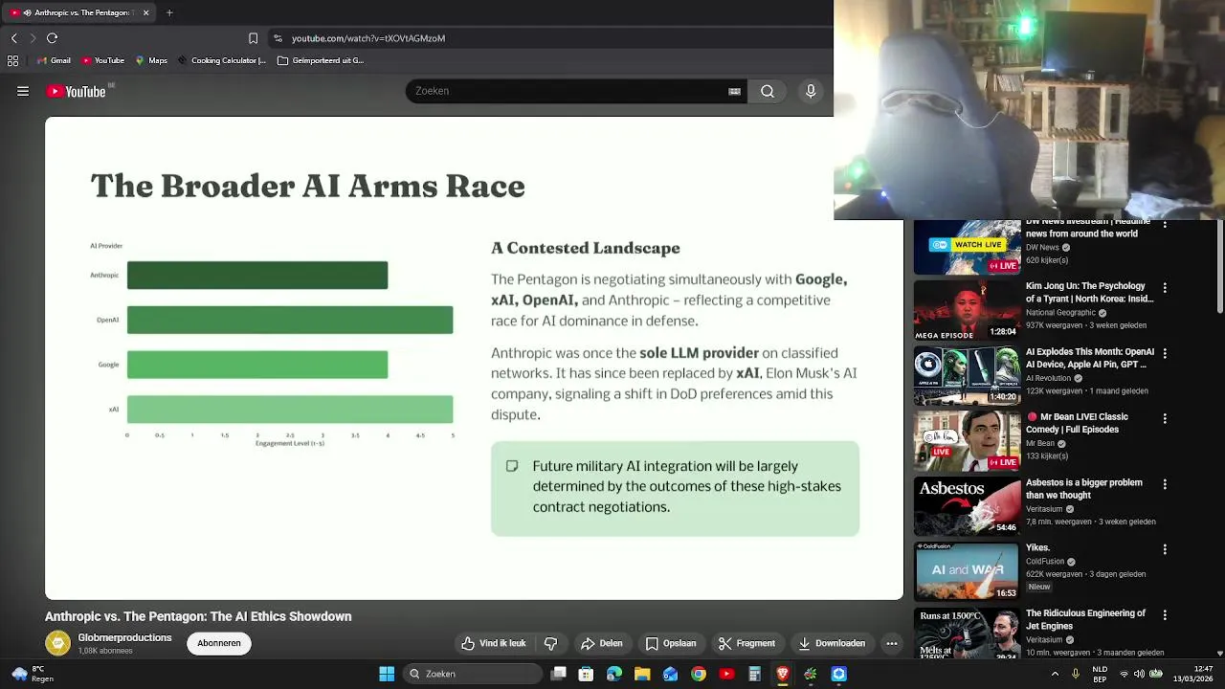1225x689 pixels.
Task: Save the video with Opslaan
Action: click(x=671, y=643)
